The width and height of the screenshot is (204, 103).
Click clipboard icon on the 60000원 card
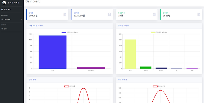point(65,14)
